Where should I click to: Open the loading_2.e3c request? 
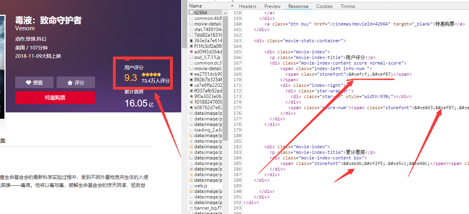(x=206, y=130)
